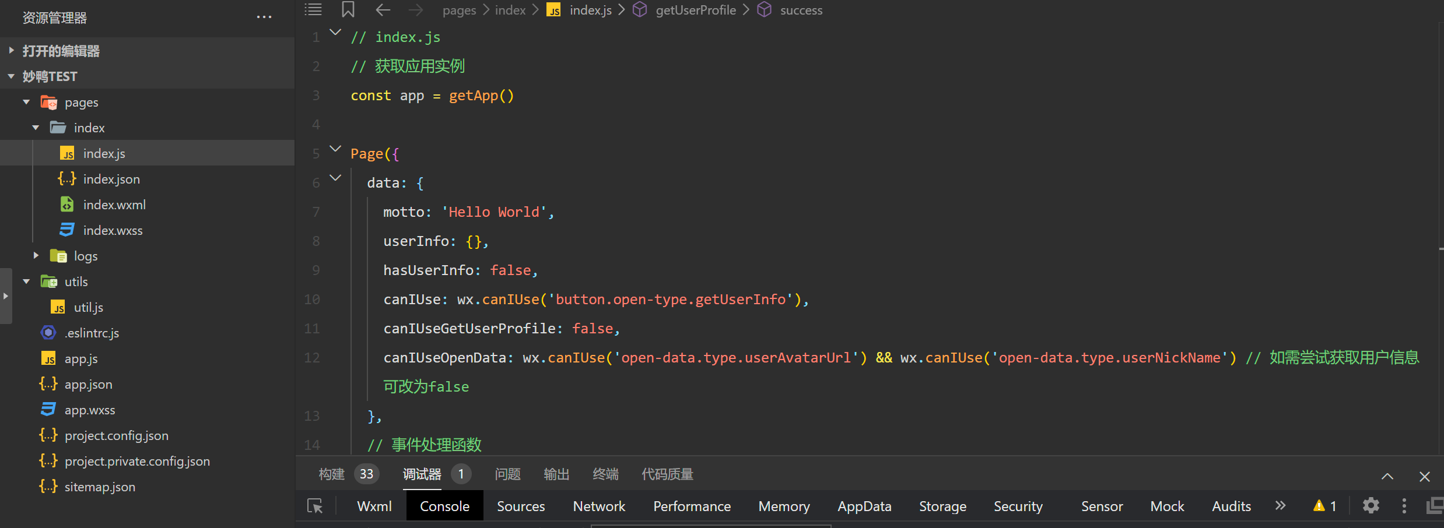Click the getUserProfile breadcrumb label
The width and height of the screenshot is (1444, 528).
tap(696, 10)
